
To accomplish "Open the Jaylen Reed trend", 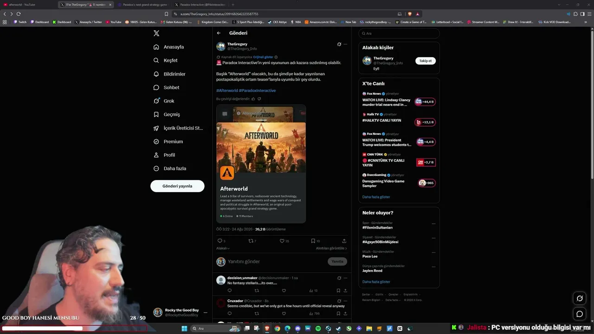I will [372, 270].
